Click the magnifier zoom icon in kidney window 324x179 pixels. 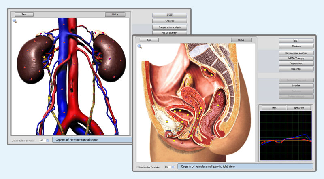click(x=15, y=21)
